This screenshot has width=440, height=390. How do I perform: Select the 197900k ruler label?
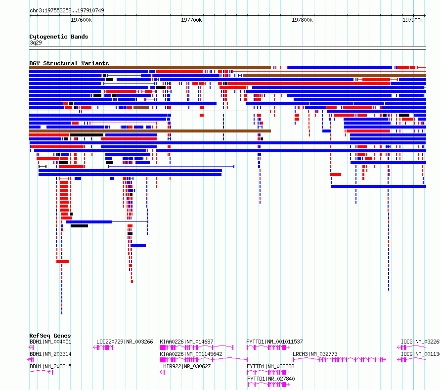point(413,20)
